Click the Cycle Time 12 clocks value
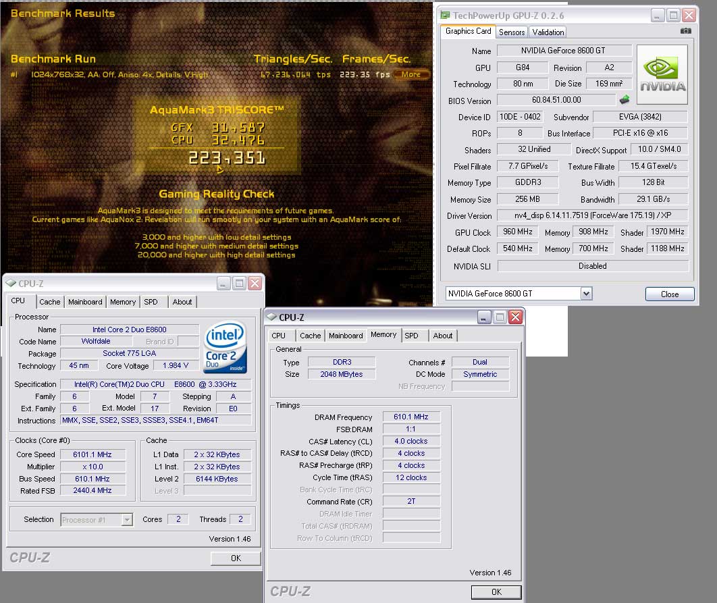The image size is (717, 603). pyautogui.click(x=411, y=477)
